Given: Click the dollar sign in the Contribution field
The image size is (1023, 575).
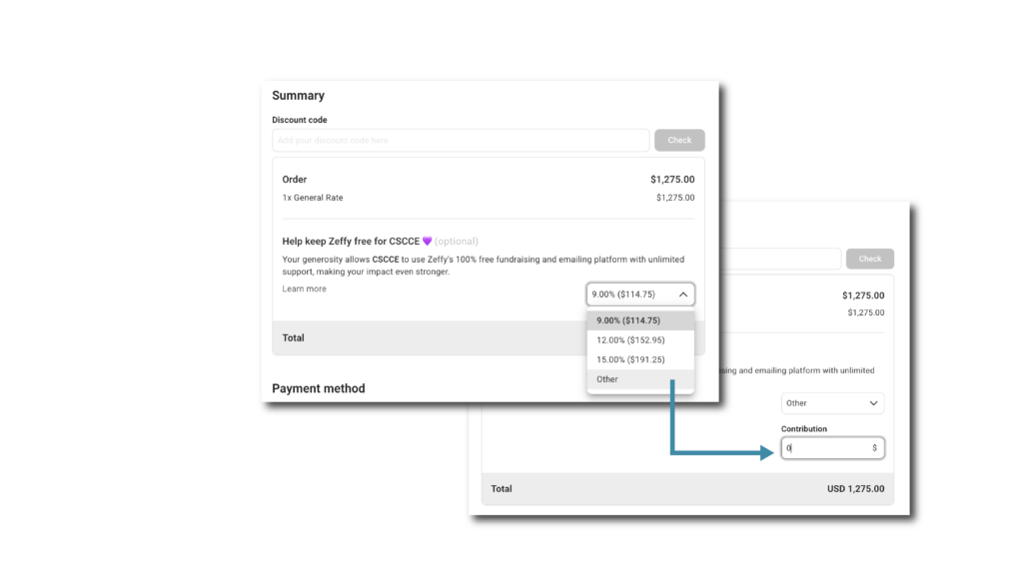Looking at the screenshot, I should [x=876, y=448].
